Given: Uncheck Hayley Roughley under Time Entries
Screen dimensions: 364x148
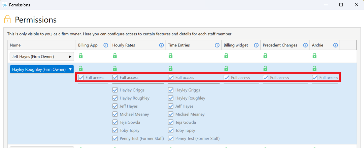Looking at the screenshot, I should (x=171, y=98).
